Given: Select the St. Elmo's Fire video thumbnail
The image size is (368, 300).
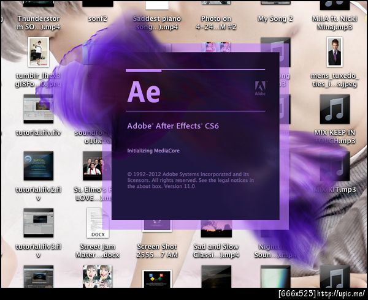Looking at the screenshot, I should tap(93, 166).
